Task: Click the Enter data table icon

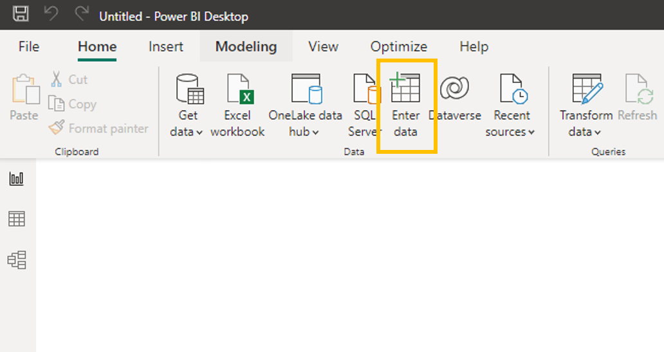Action: tap(405, 88)
